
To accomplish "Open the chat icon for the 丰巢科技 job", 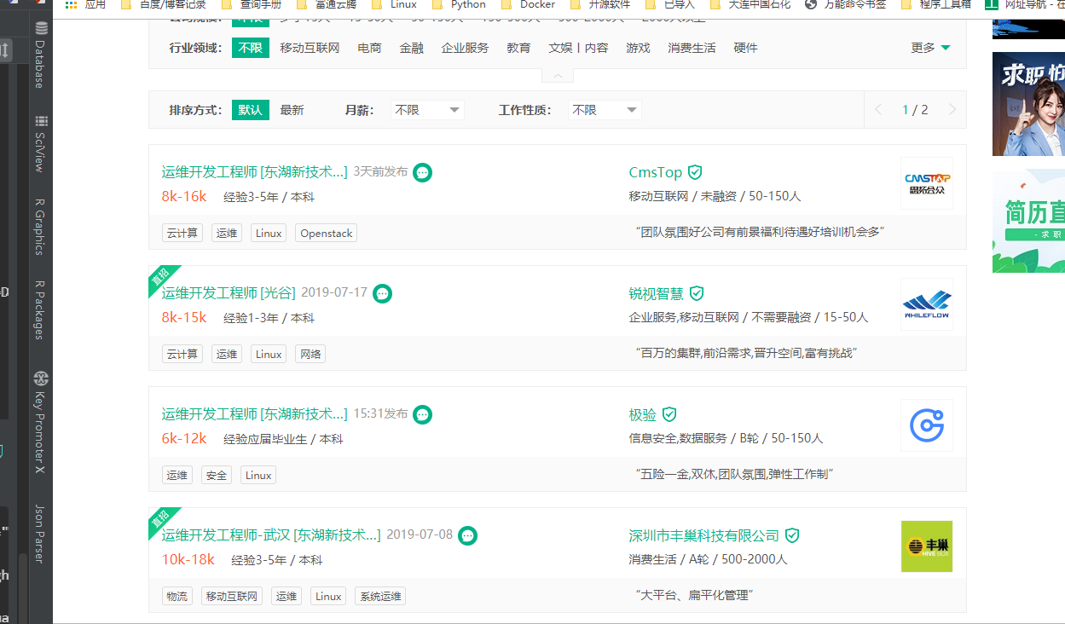I will (x=467, y=535).
